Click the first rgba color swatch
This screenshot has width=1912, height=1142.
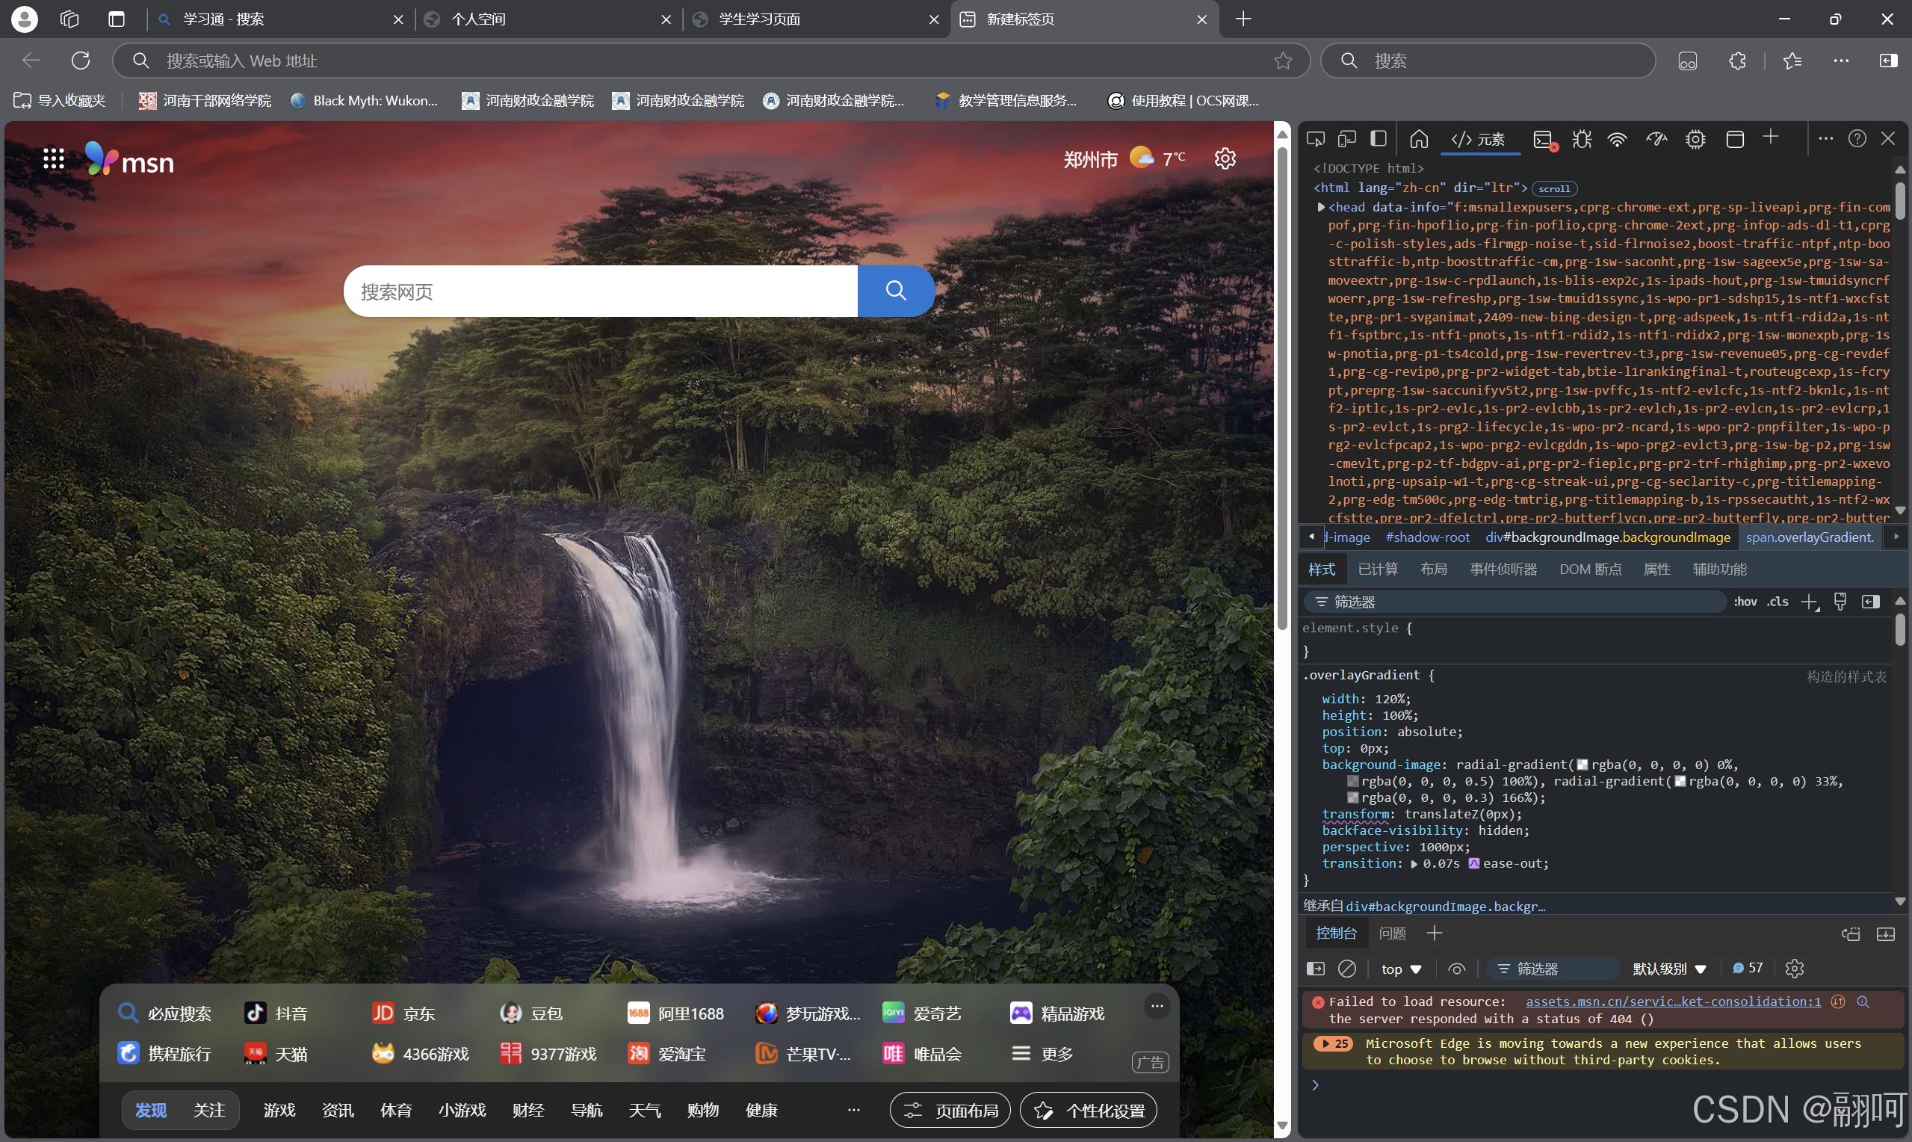tap(1582, 765)
